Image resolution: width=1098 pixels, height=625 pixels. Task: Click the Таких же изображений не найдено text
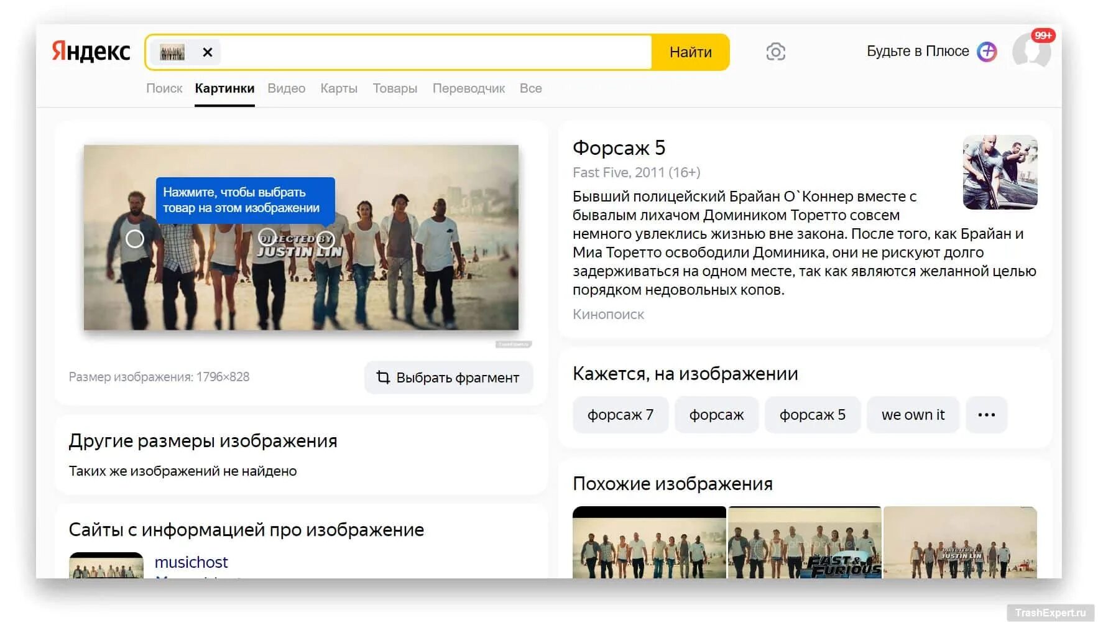click(x=183, y=471)
